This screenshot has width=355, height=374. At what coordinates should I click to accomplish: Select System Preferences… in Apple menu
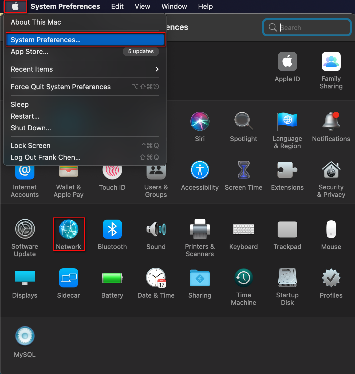pyautogui.click(x=85, y=40)
